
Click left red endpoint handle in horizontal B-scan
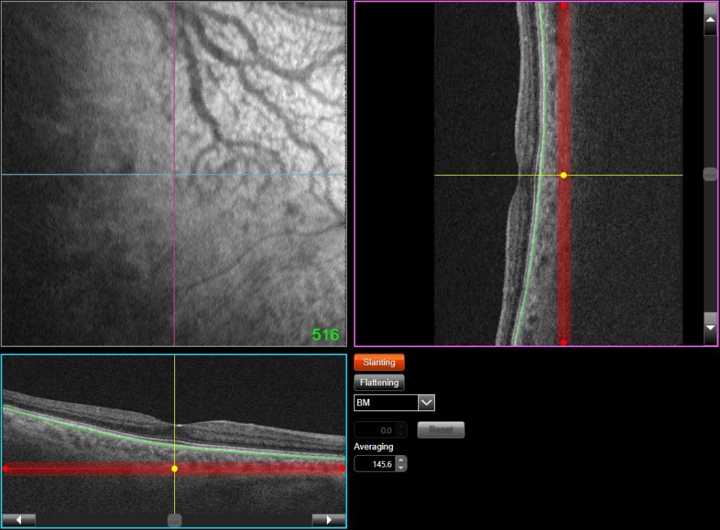tap(6, 468)
